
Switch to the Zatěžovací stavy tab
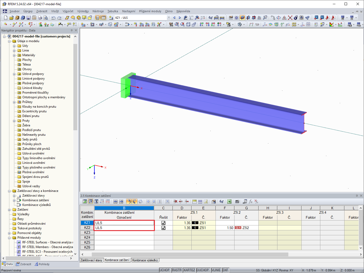92,260
